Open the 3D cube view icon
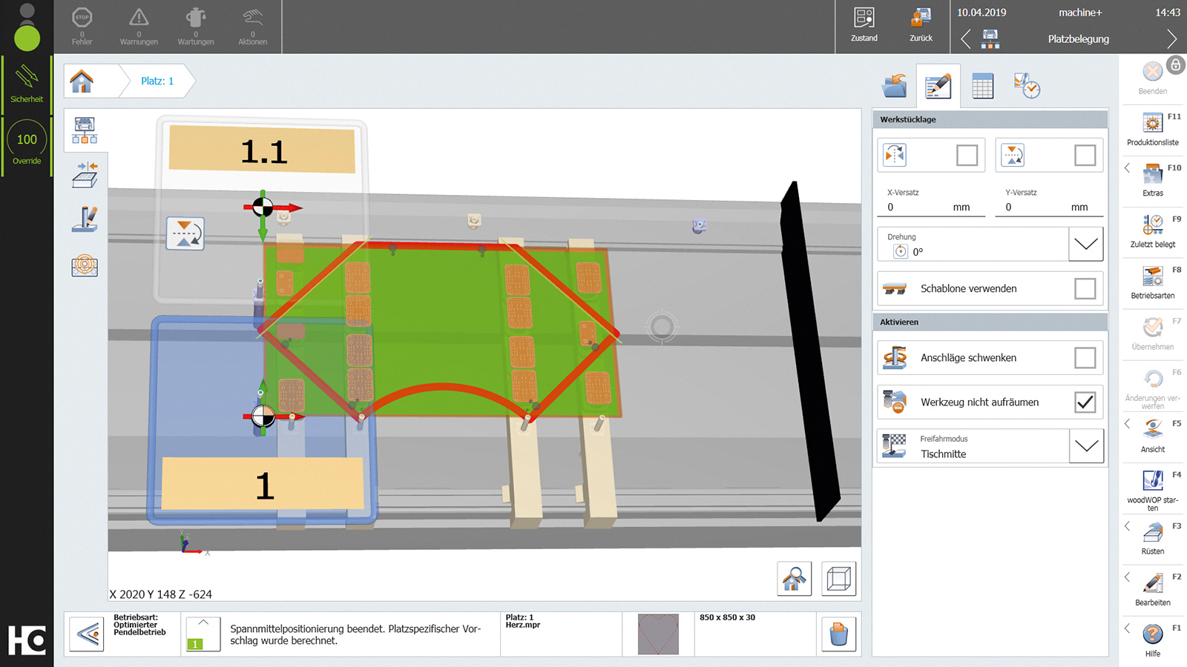The image size is (1187, 667). tap(838, 579)
